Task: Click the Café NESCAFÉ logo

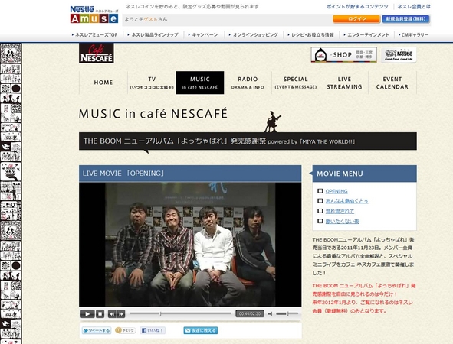Action: (97, 53)
